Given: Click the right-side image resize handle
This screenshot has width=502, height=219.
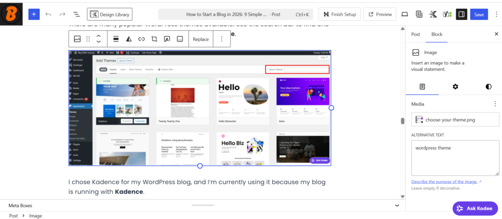Looking at the screenshot, I should click(x=331, y=108).
